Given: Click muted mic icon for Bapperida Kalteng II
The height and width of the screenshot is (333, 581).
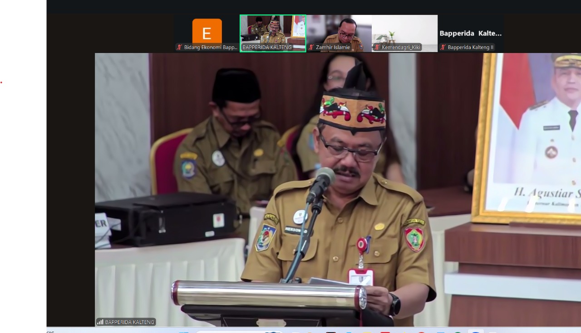Looking at the screenshot, I should [443, 47].
